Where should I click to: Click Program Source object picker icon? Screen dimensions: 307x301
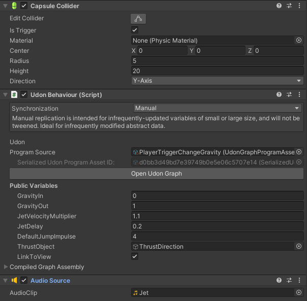coord(299,152)
